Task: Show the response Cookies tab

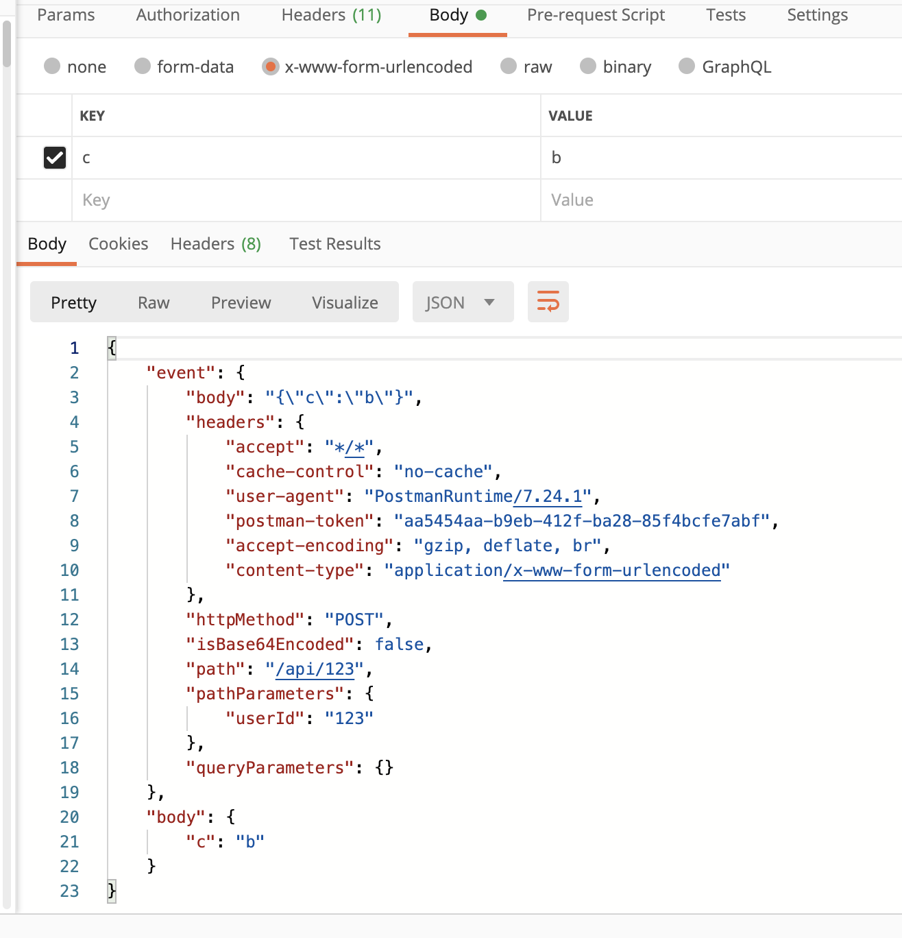Action: 118,244
